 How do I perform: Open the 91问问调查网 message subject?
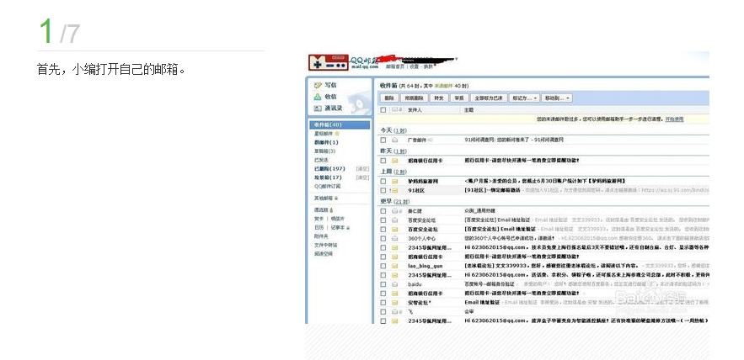514,140
